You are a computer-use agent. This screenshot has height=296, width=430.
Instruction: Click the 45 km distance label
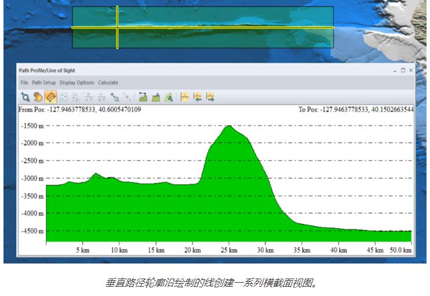point(375,250)
